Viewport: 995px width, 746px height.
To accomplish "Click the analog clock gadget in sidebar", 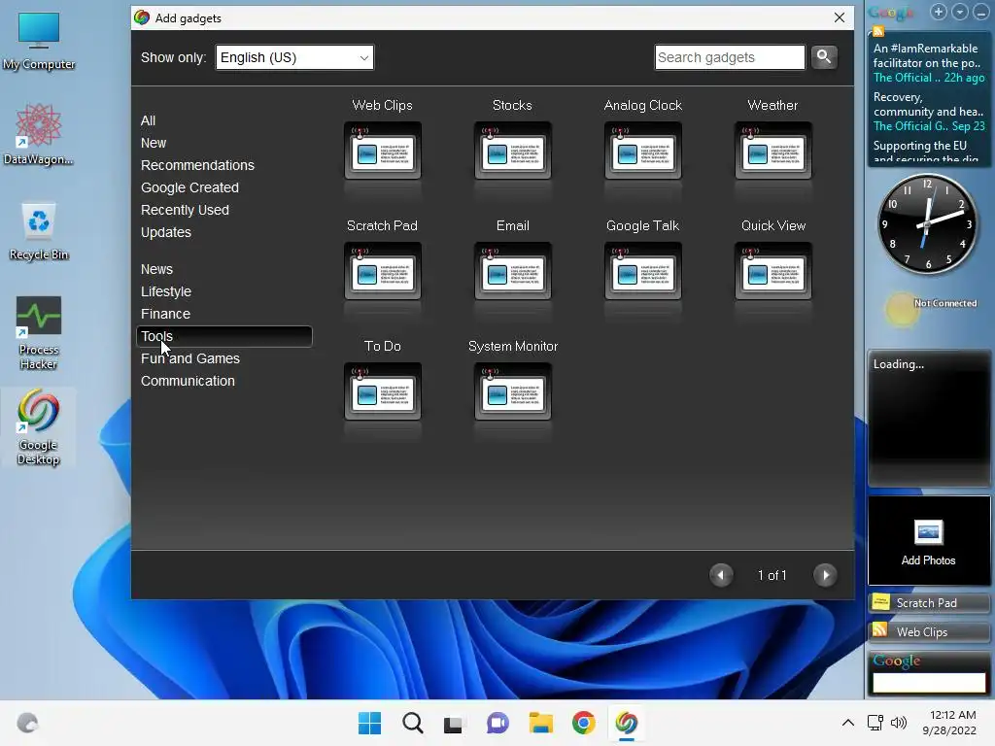I will point(927,224).
